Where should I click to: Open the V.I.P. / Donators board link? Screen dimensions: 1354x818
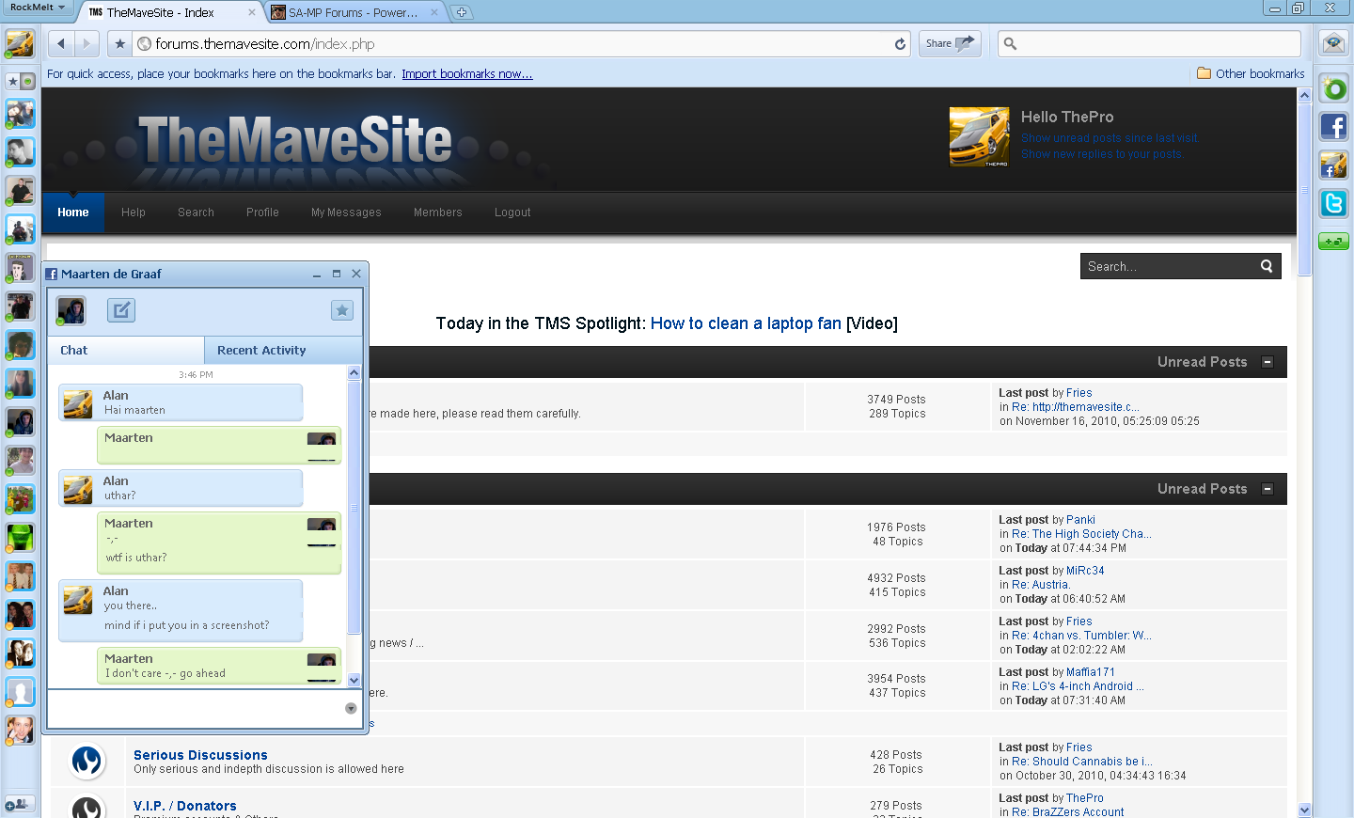185,806
